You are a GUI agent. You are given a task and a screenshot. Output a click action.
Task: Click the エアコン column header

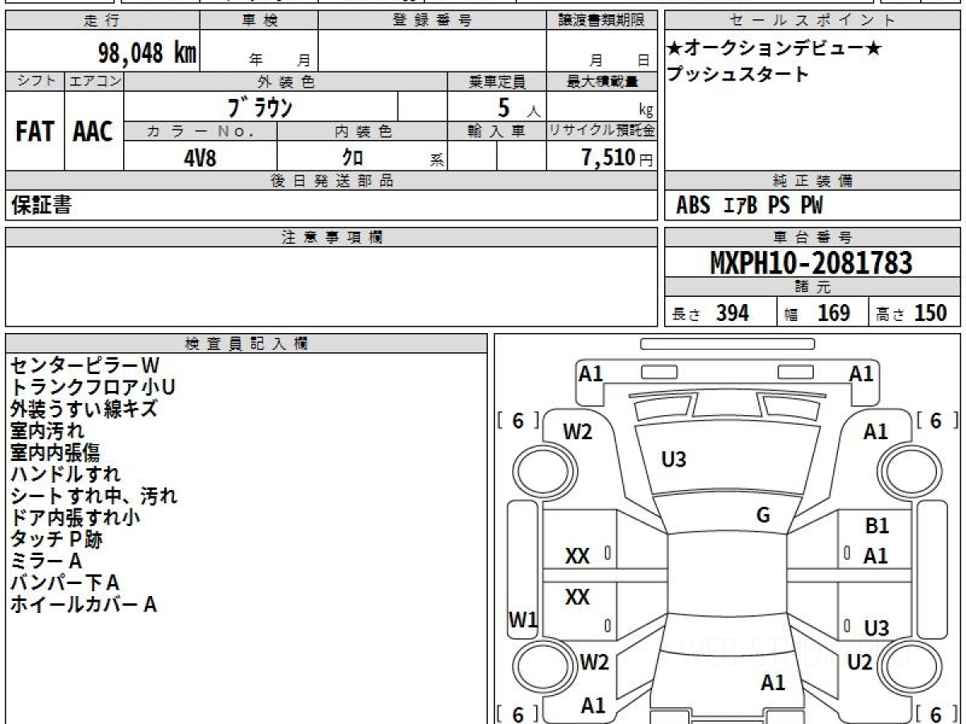[94, 81]
